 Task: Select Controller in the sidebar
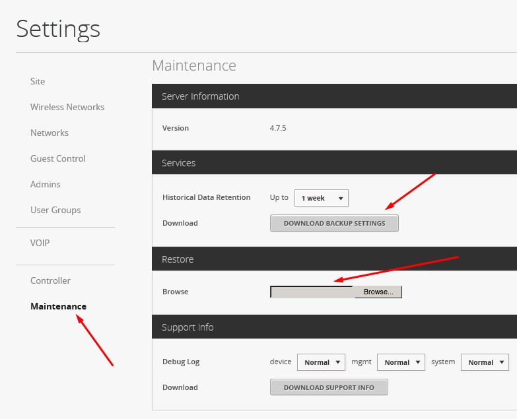[50, 280]
